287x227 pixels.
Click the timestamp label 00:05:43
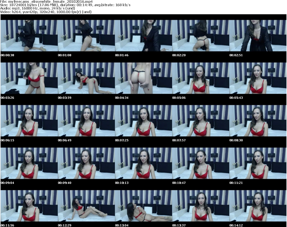(236, 98)
